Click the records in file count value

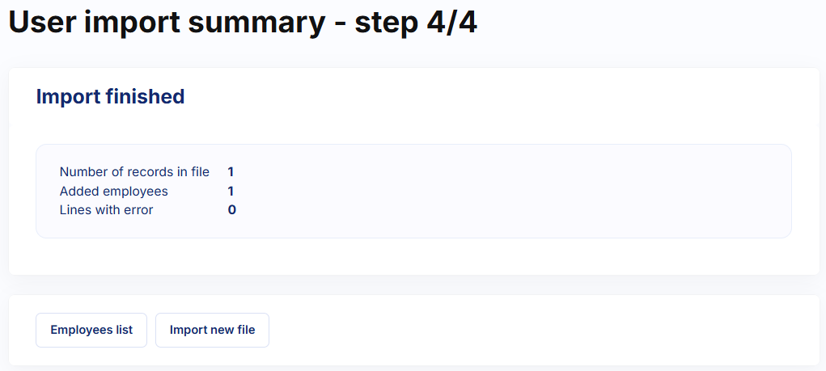(231, 172)
